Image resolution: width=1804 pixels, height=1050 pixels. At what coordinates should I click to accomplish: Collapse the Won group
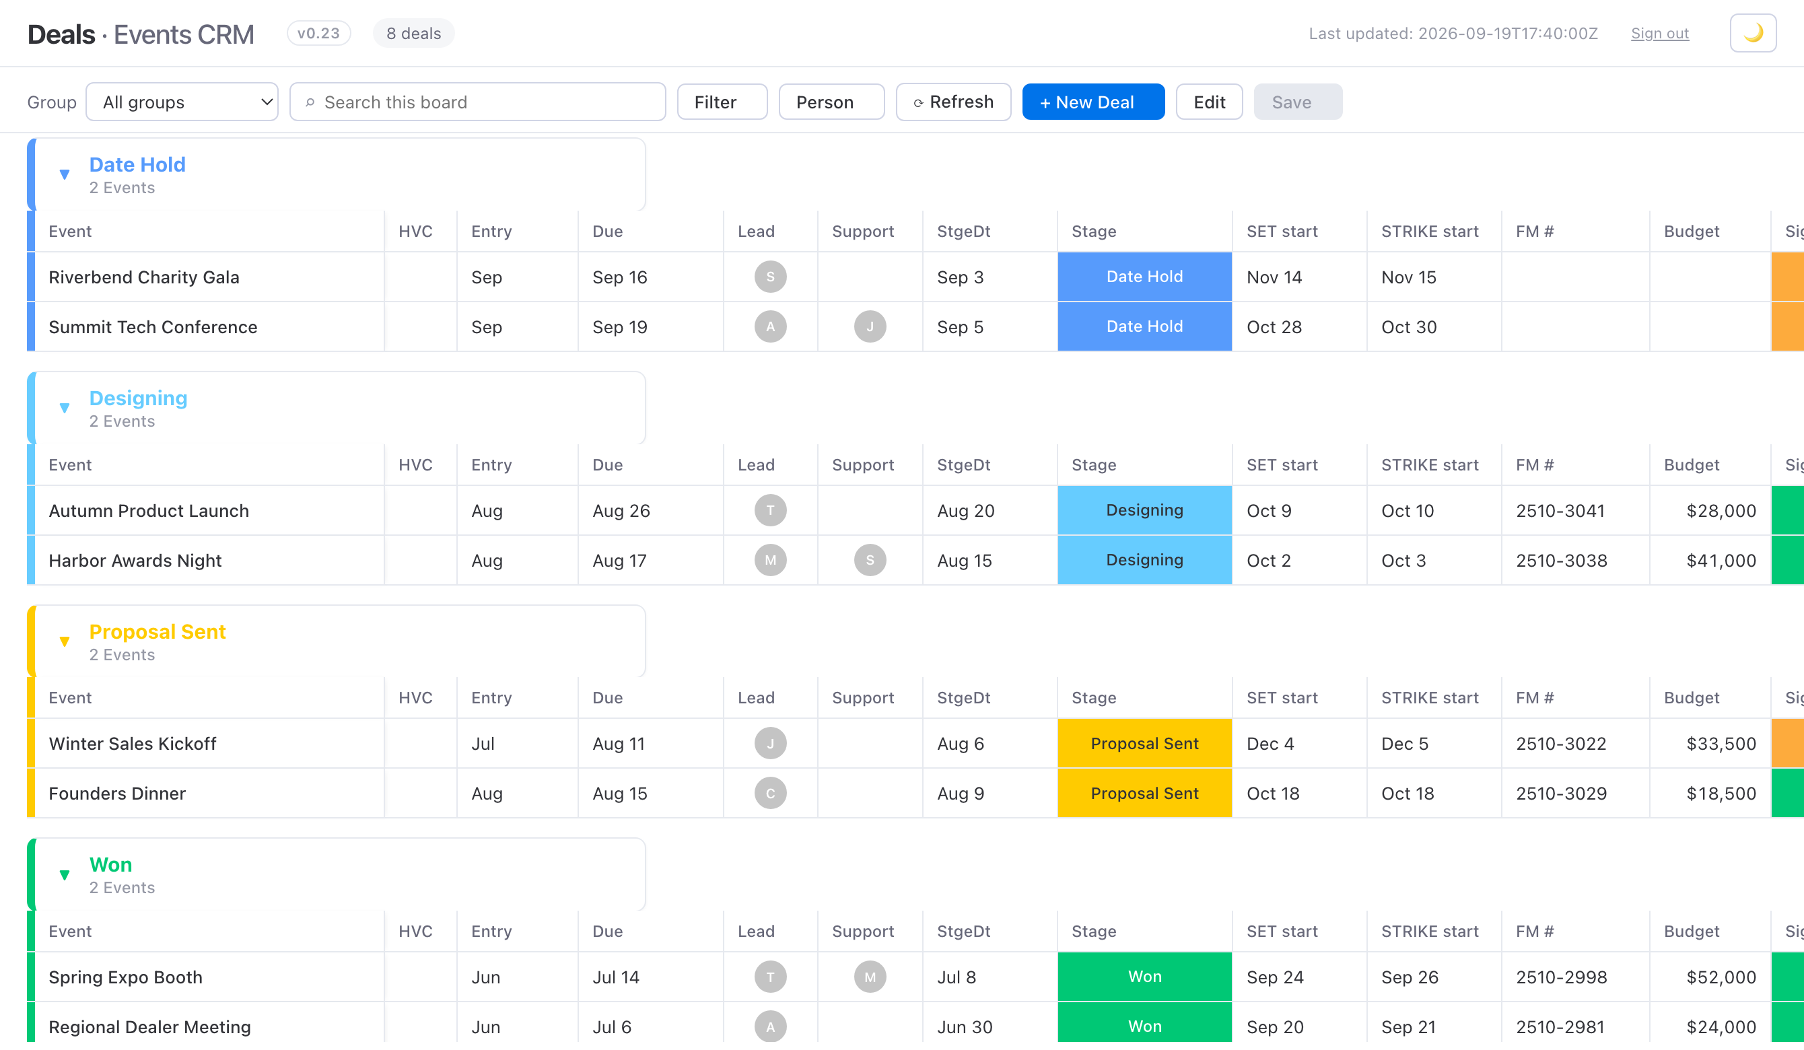tap(65, 876)
